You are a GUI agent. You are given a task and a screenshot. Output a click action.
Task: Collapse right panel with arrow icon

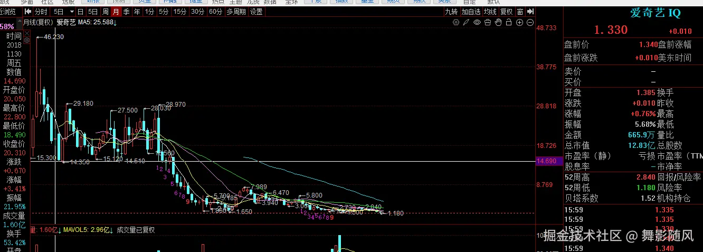pos(530,11)
